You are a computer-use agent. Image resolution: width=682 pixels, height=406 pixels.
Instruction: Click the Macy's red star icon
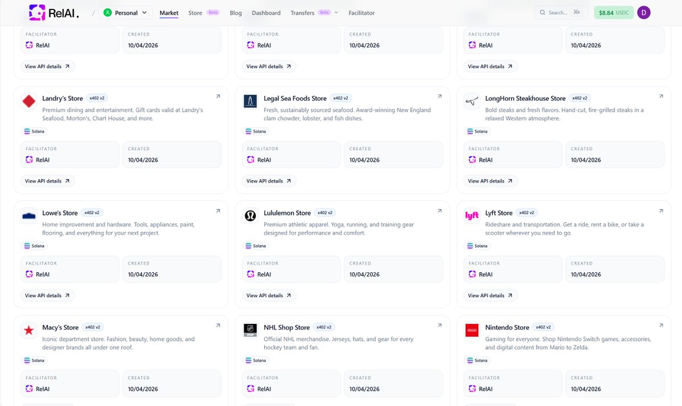(x=29, y=331)
